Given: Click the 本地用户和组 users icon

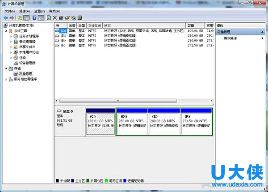Looking at the screenshot, I should [x=16, y=52].
